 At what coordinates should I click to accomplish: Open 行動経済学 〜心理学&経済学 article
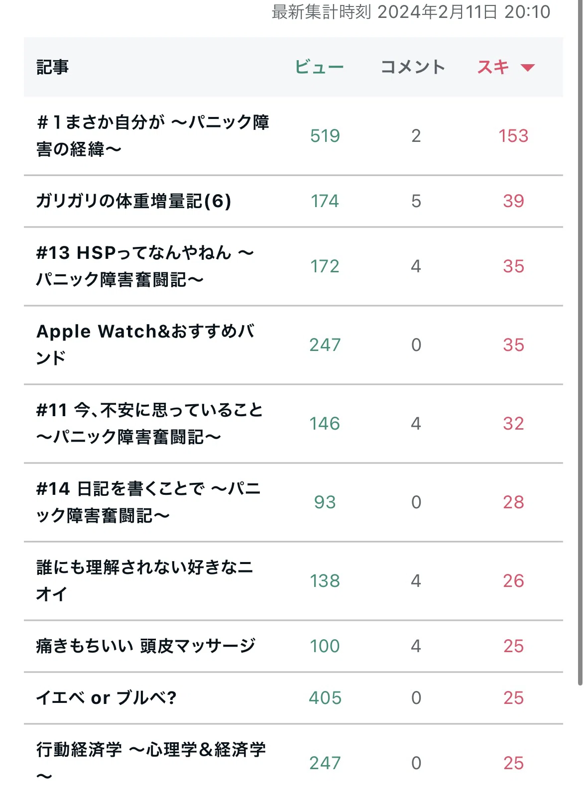pyautogui.click(x=151, y=763)
